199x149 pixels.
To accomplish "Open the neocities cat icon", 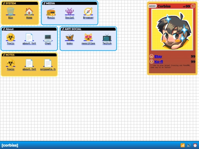I will 88,37.
